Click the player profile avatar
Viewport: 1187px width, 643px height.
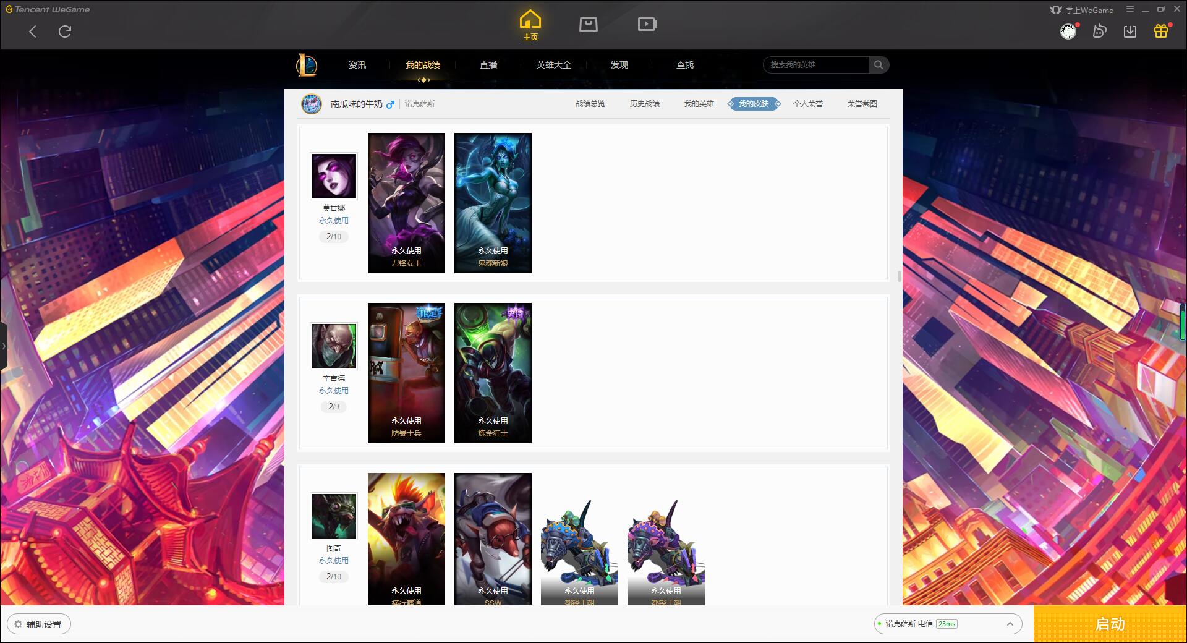point(312,104)
